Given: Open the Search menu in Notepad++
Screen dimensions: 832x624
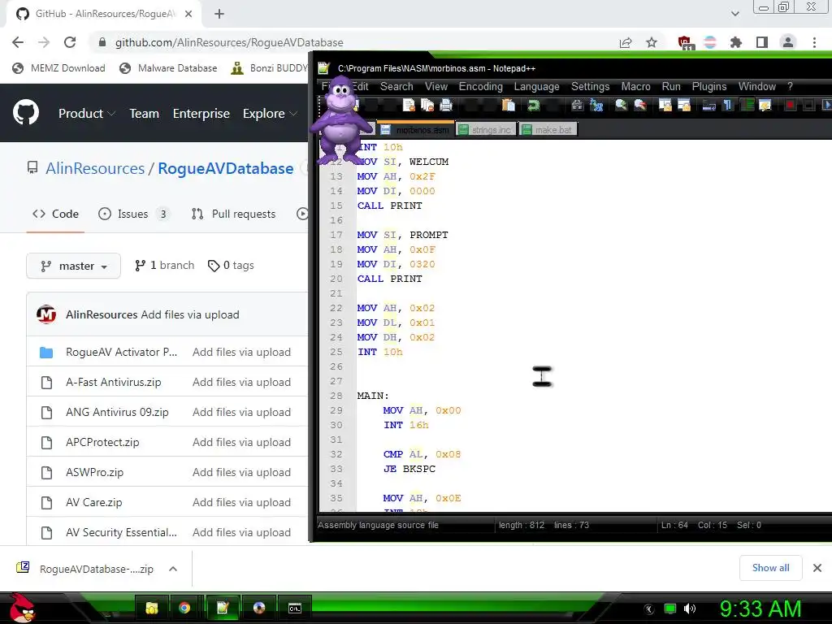Looking at the screenshot, I should click(396, 86).
